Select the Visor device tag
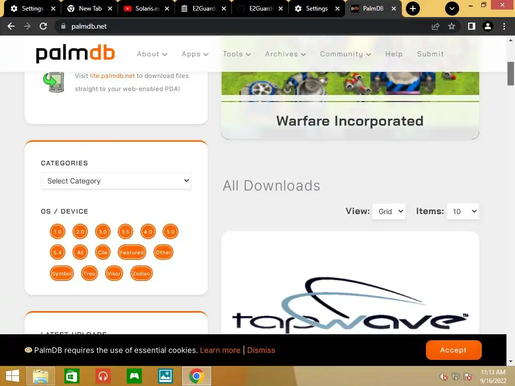The height and width of the screenshot is (386, 515). [114, 273]
